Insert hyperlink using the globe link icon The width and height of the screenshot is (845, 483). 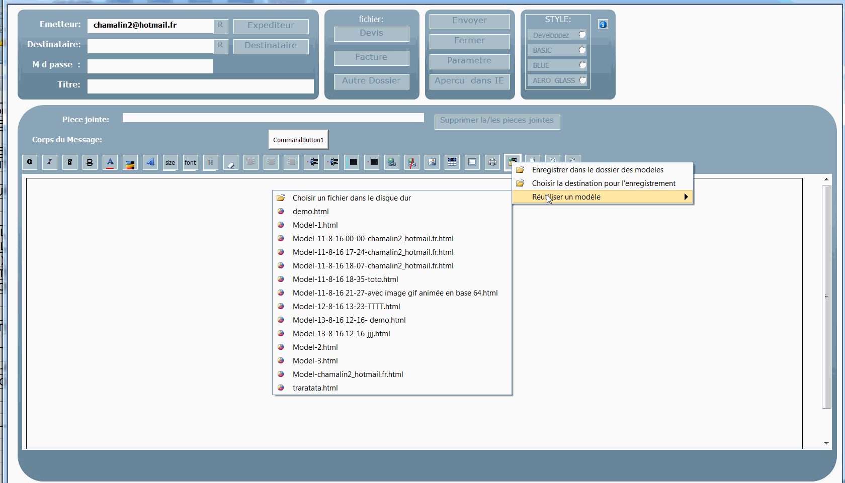click(392, 162)
